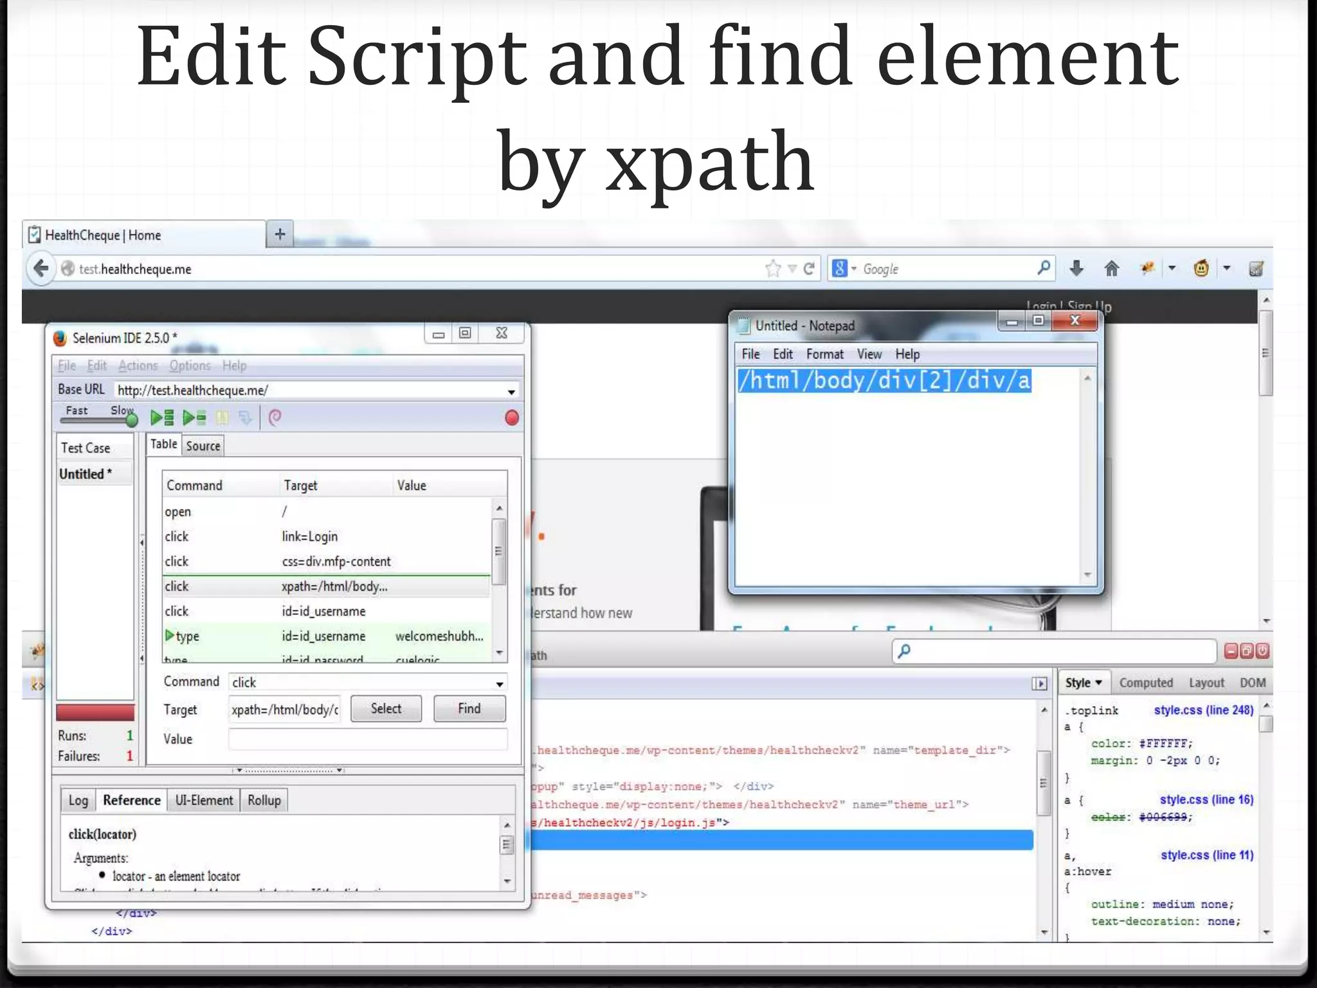Open Selenium IDE Edit menu
This screenshot has height=988, width=1317.
click(x=97, y=365)
